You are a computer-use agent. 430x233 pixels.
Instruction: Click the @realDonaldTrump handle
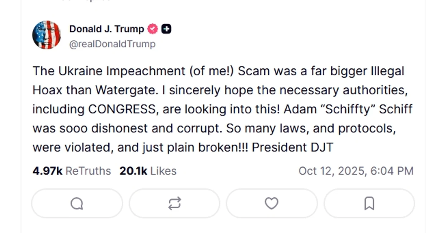(112, 44)
